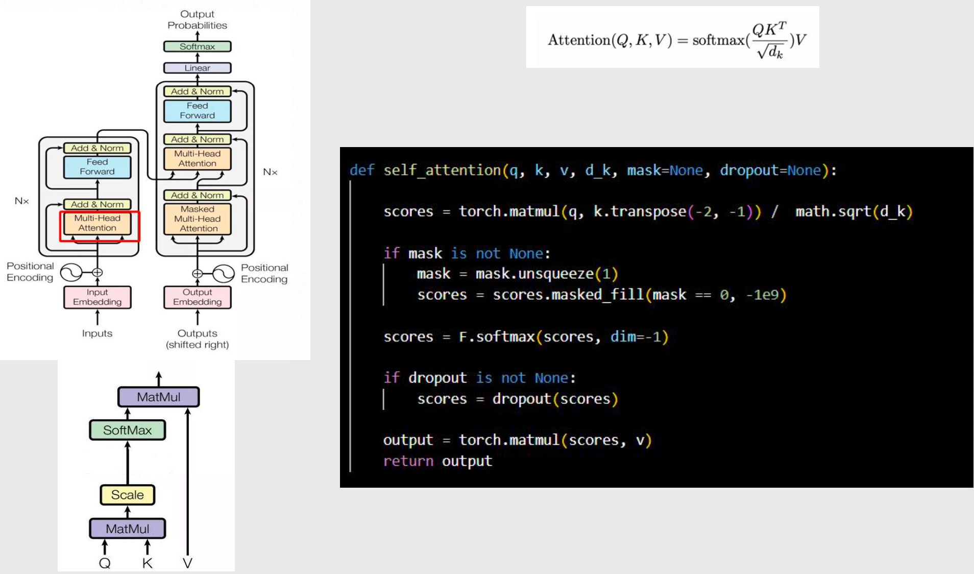Select the green Softmax box under Output Probabilities
The height and width of the screenshot is (574, 974).
coord(197,46)
